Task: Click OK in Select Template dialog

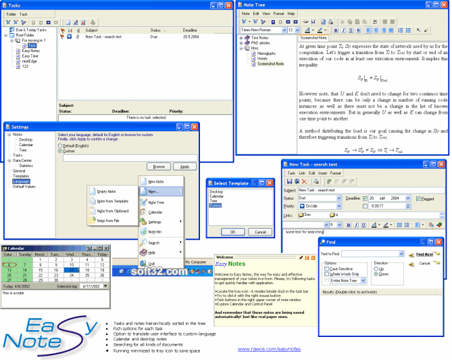Action: (x=233, y=232)
